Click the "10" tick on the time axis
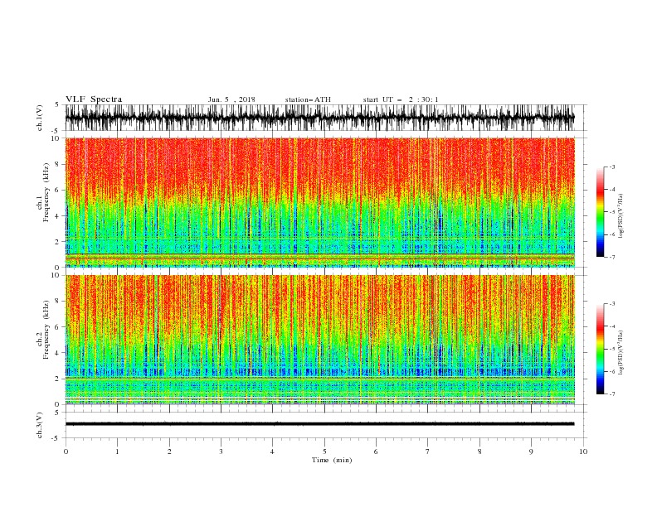The image size is (657, 507). tap(583, 451)
